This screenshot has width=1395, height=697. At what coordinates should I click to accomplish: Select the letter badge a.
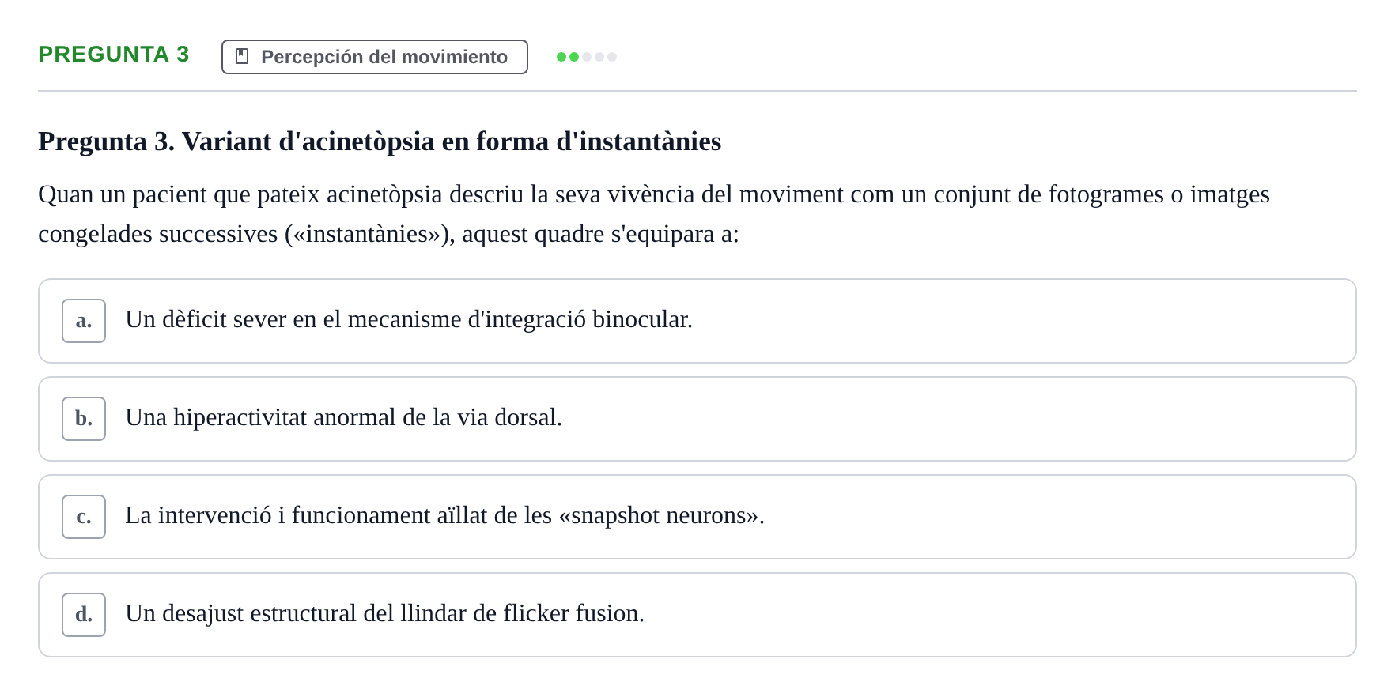pyautogui.click(x=84, y=321)
